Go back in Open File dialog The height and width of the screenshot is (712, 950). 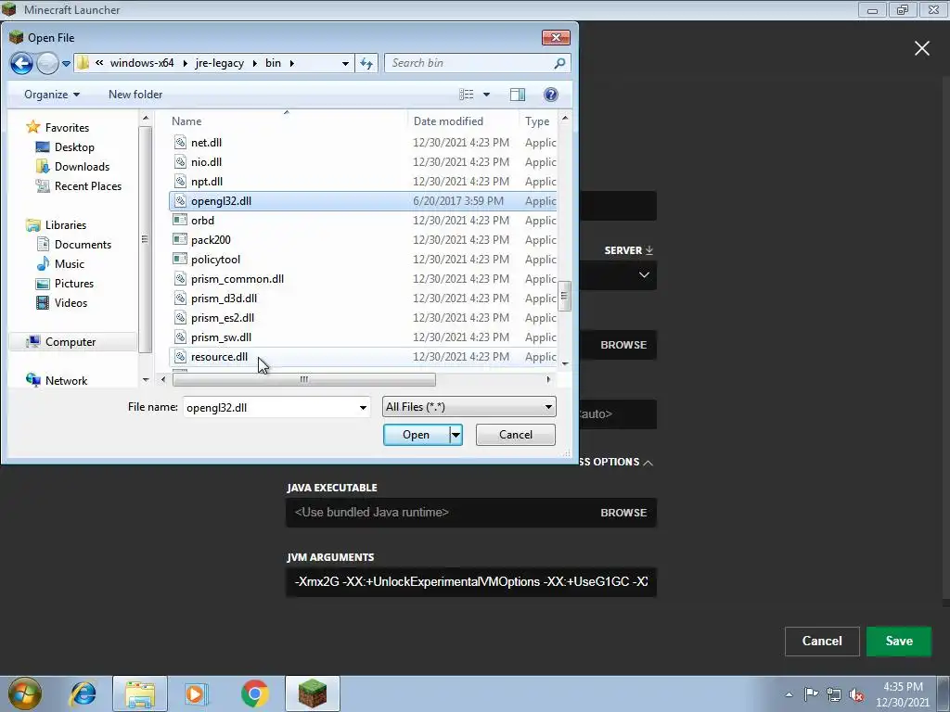tap(22, 63)
